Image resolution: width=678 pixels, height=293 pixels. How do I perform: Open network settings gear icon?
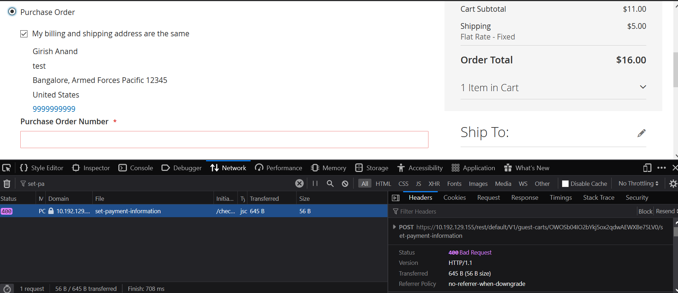673,184
